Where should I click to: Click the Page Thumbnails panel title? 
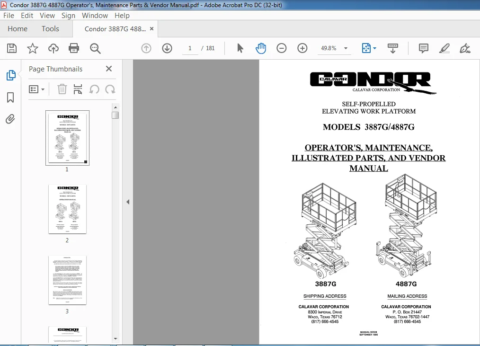click(x=56, y=69)
